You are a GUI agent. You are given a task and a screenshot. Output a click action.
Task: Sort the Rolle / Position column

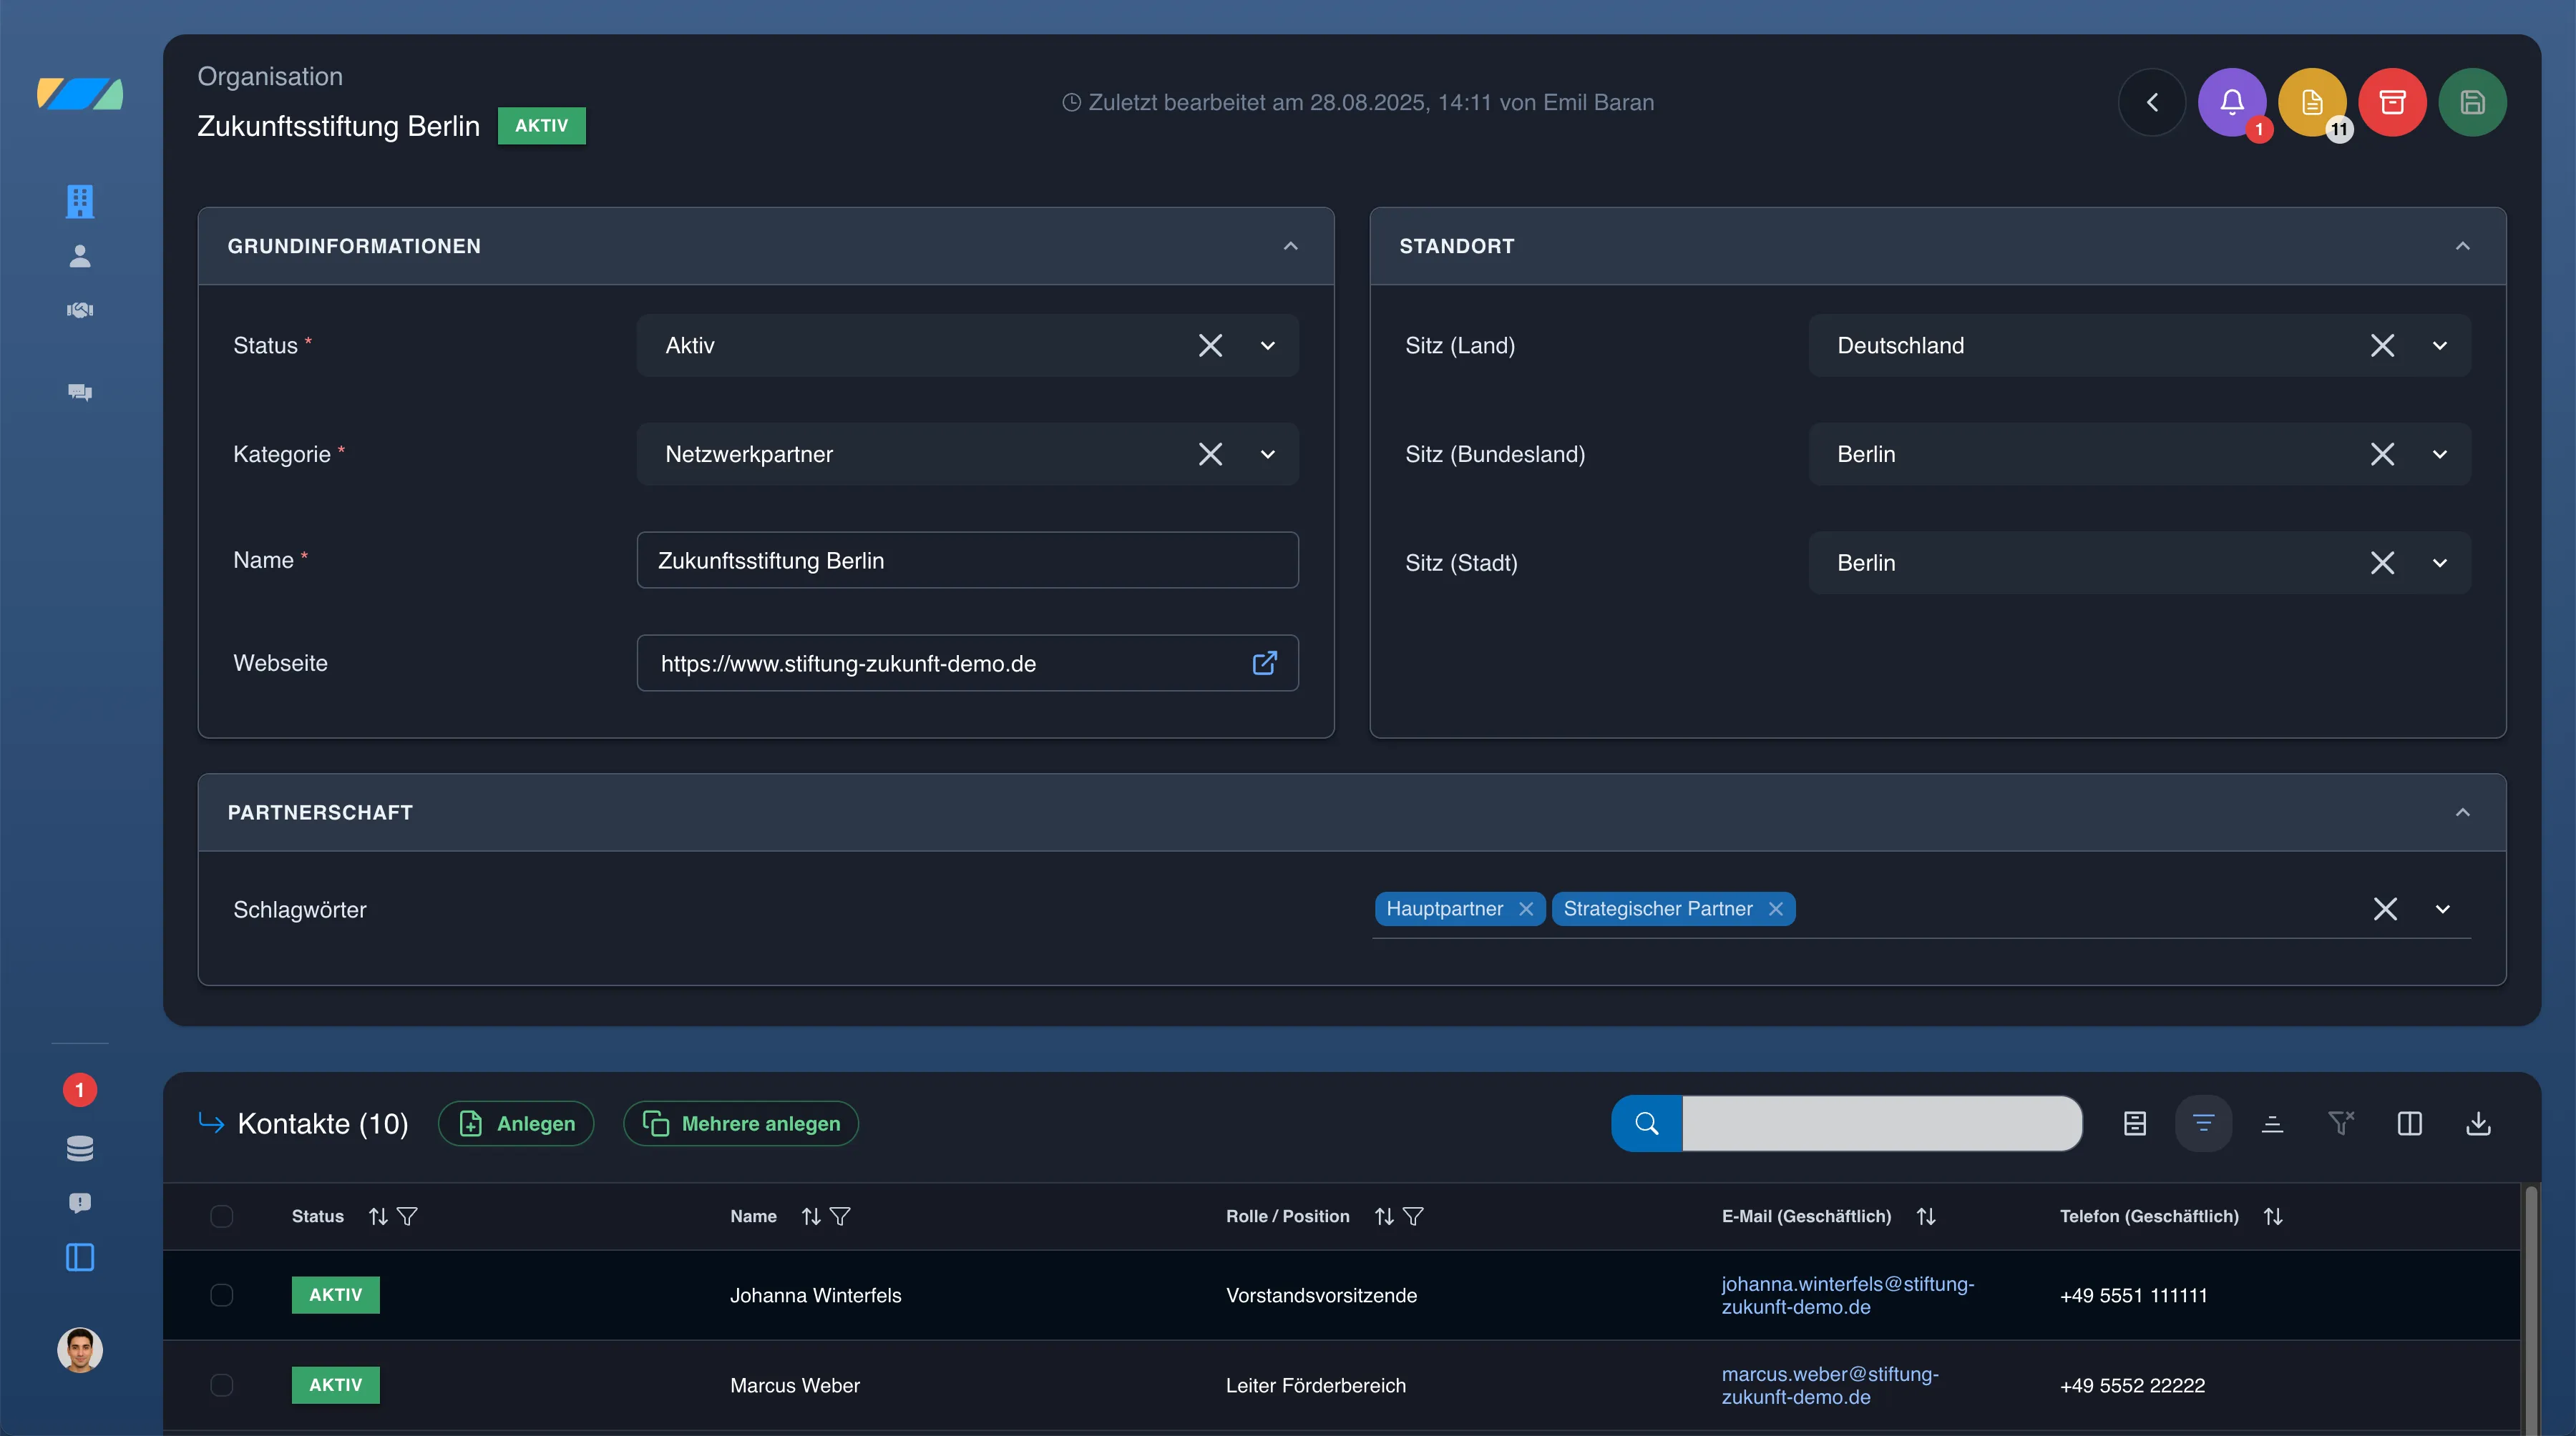[1384, 1216]
